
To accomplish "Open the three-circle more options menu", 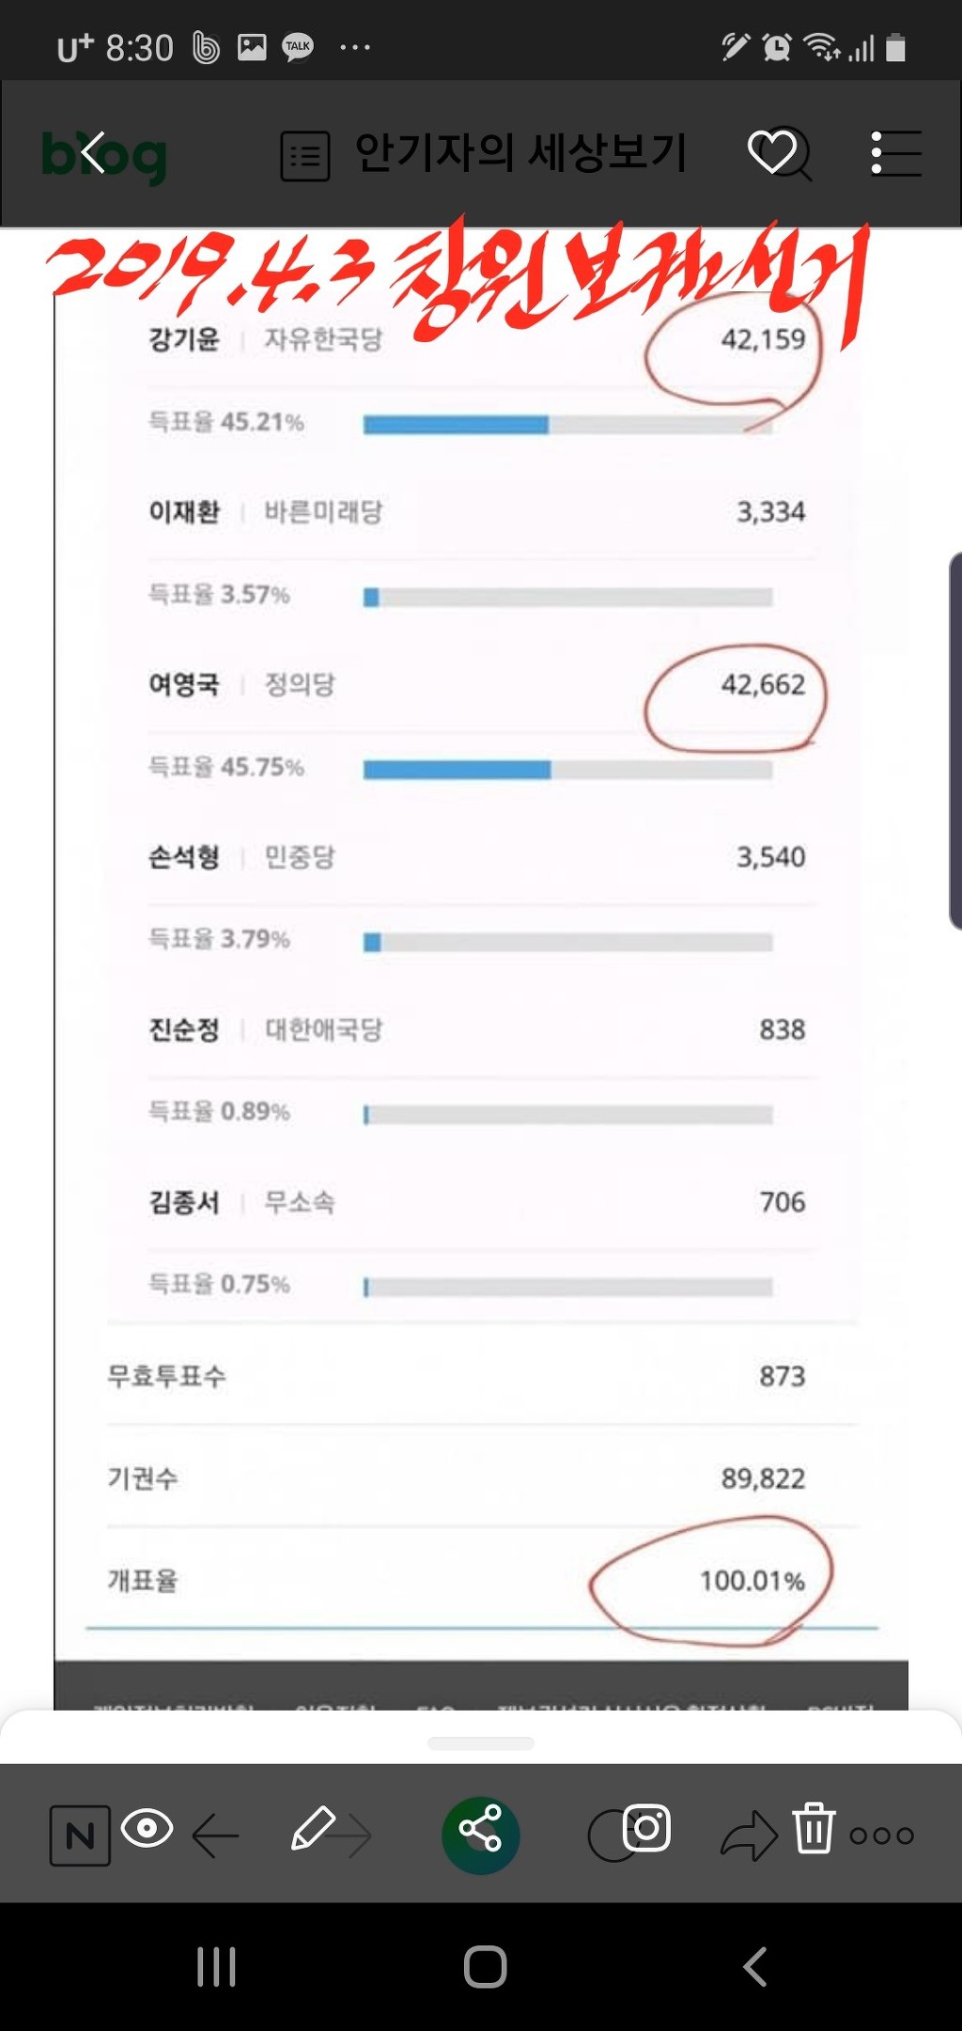I will point(881,1836).
